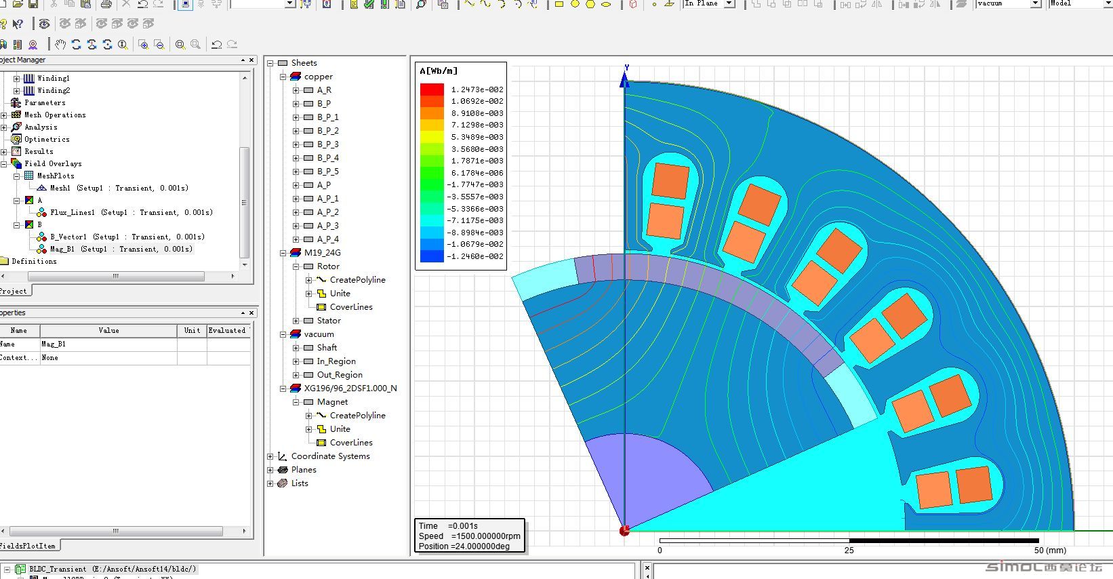Viewport: 1113px width, 579px height.
Task: Select the B_P_3 sheet item
Action: (x=327, y=144)
